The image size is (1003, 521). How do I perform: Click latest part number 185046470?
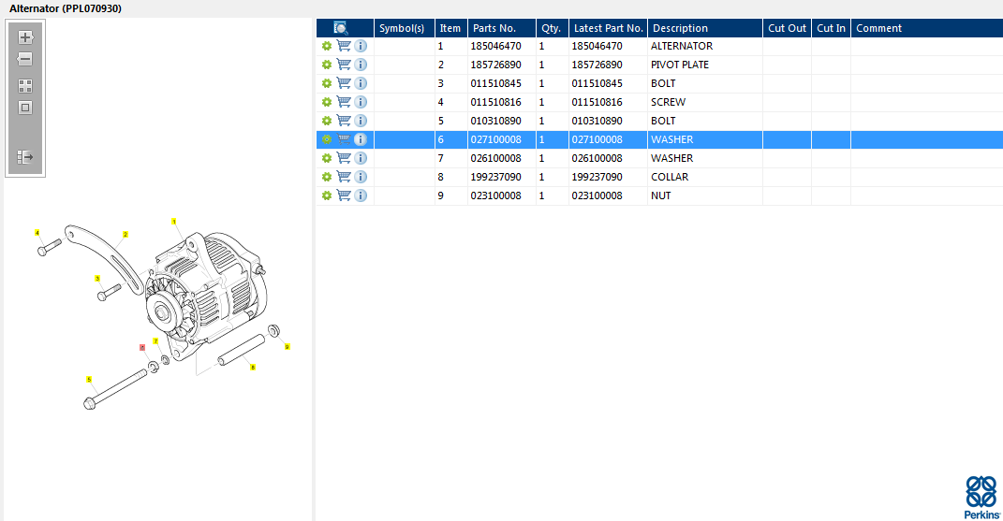[597, 46]
